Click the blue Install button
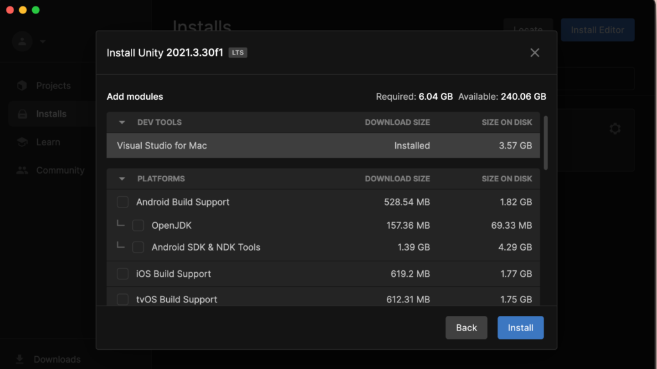The width and height of the screenshot is (657, 369). [520, 327]
